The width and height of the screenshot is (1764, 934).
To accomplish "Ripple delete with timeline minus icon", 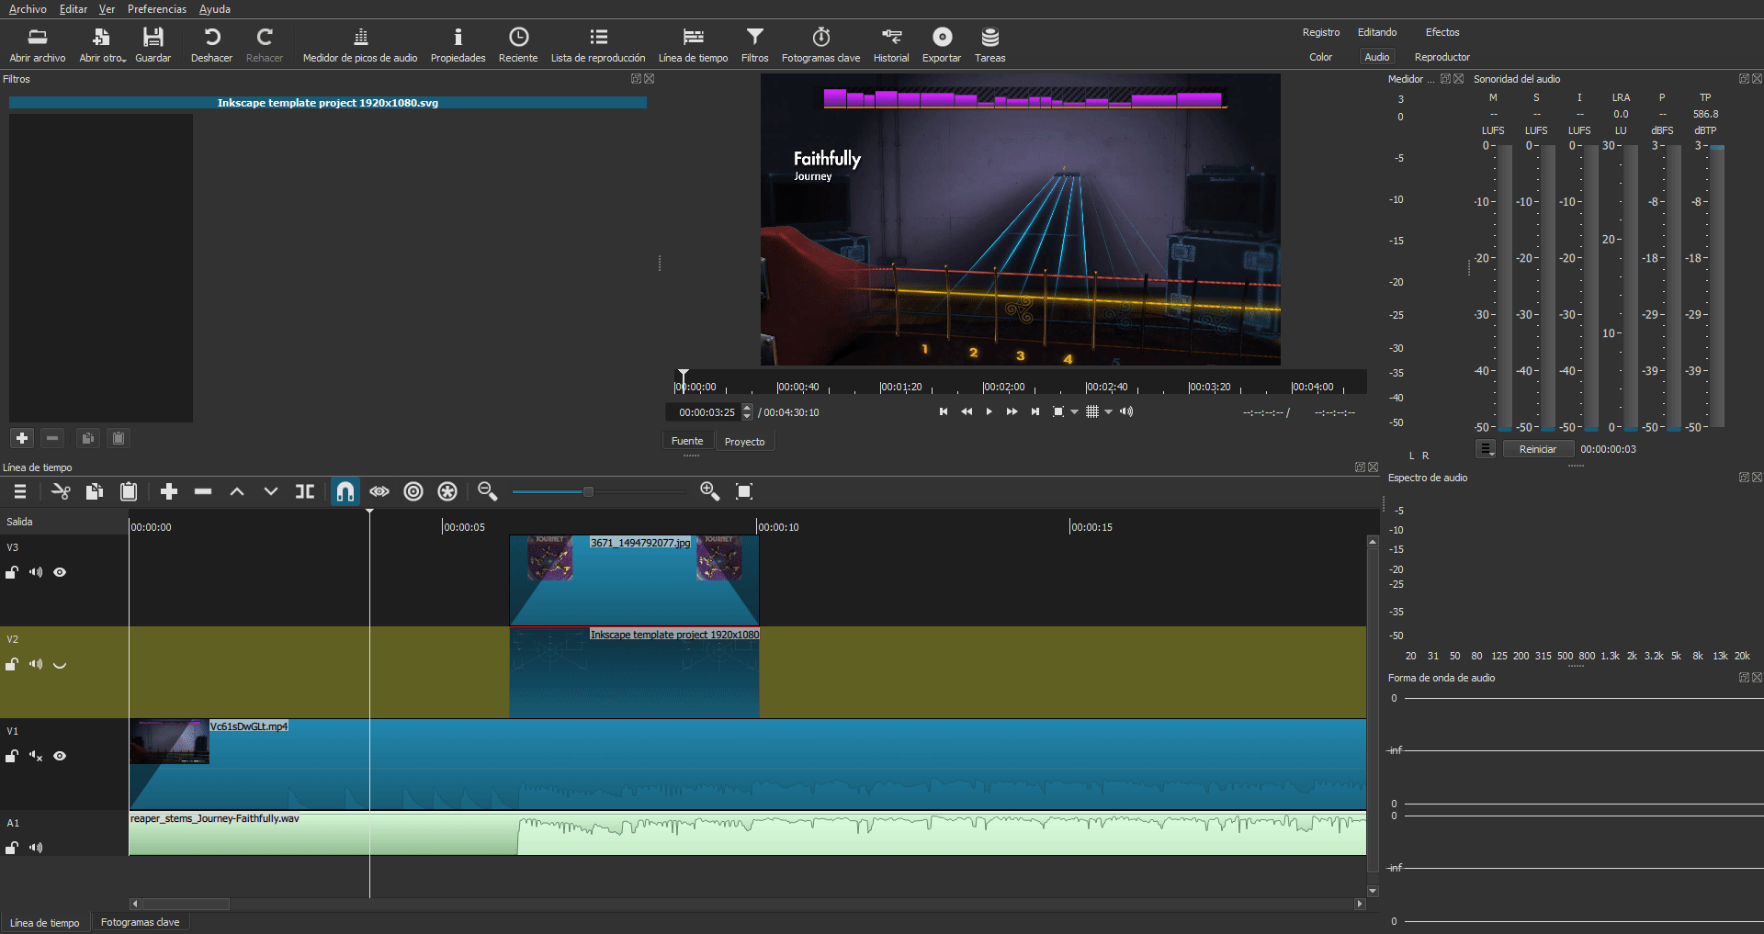I will coord(203,491).
